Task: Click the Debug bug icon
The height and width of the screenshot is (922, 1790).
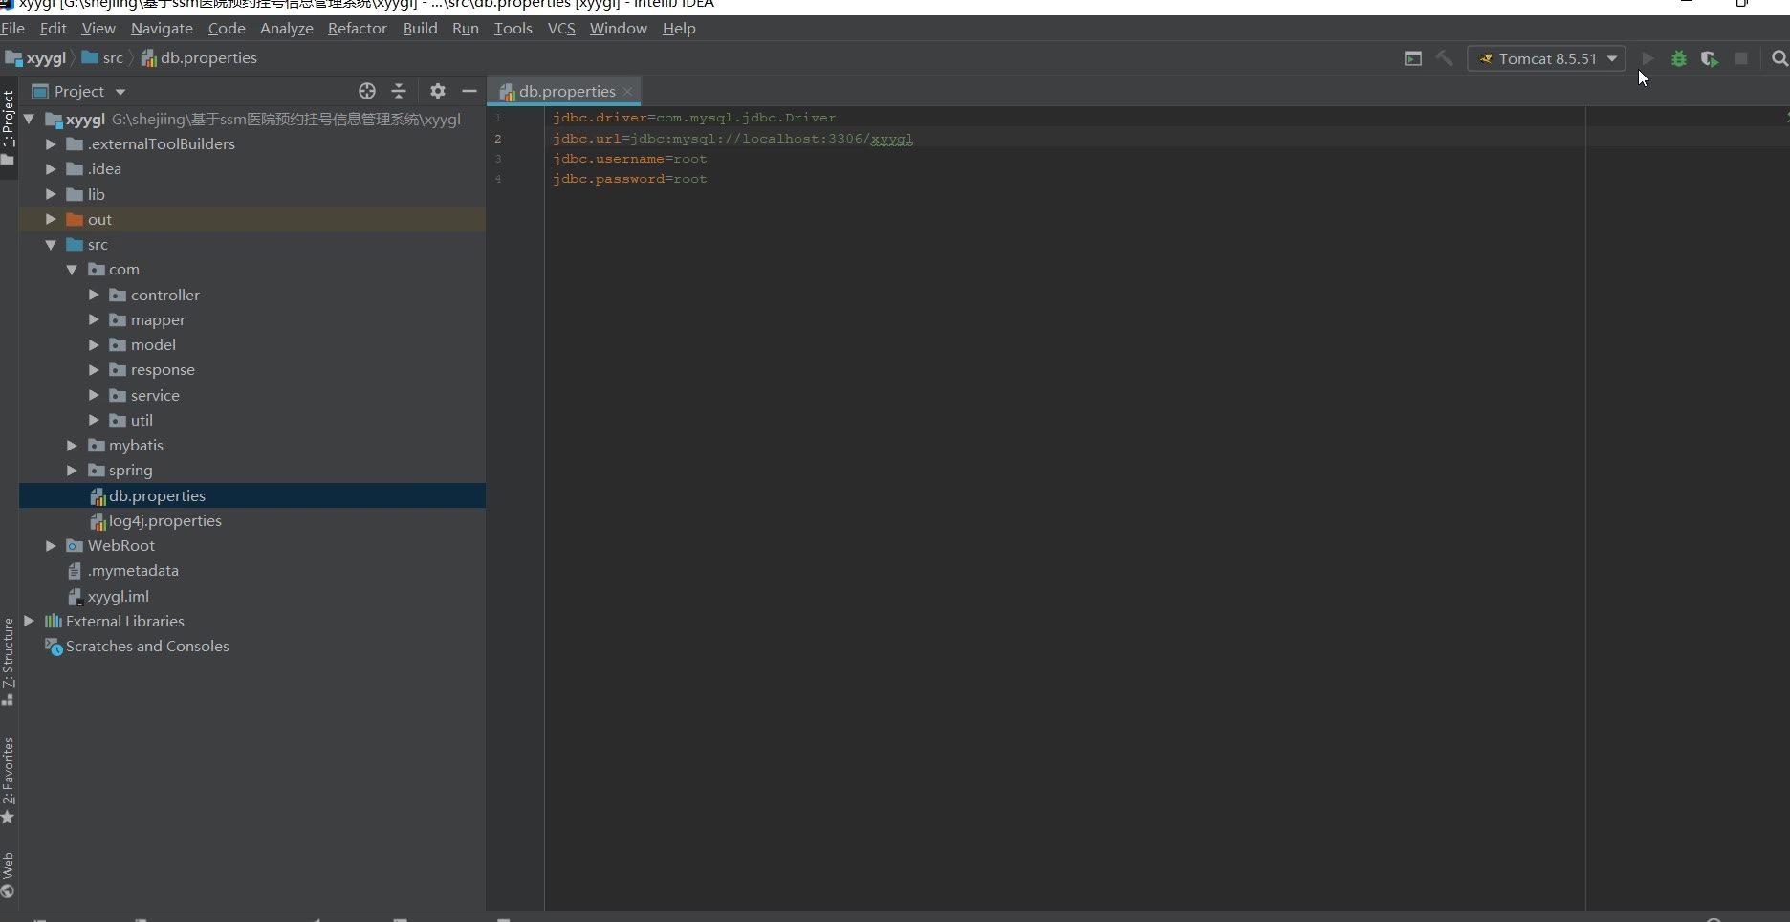Action: (x=1678, y=58)
